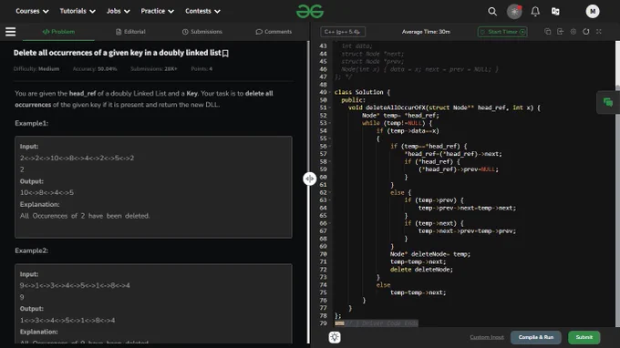Expand the Courses dropdown
The height and width of the screenshot is (348, 620).
32,12
